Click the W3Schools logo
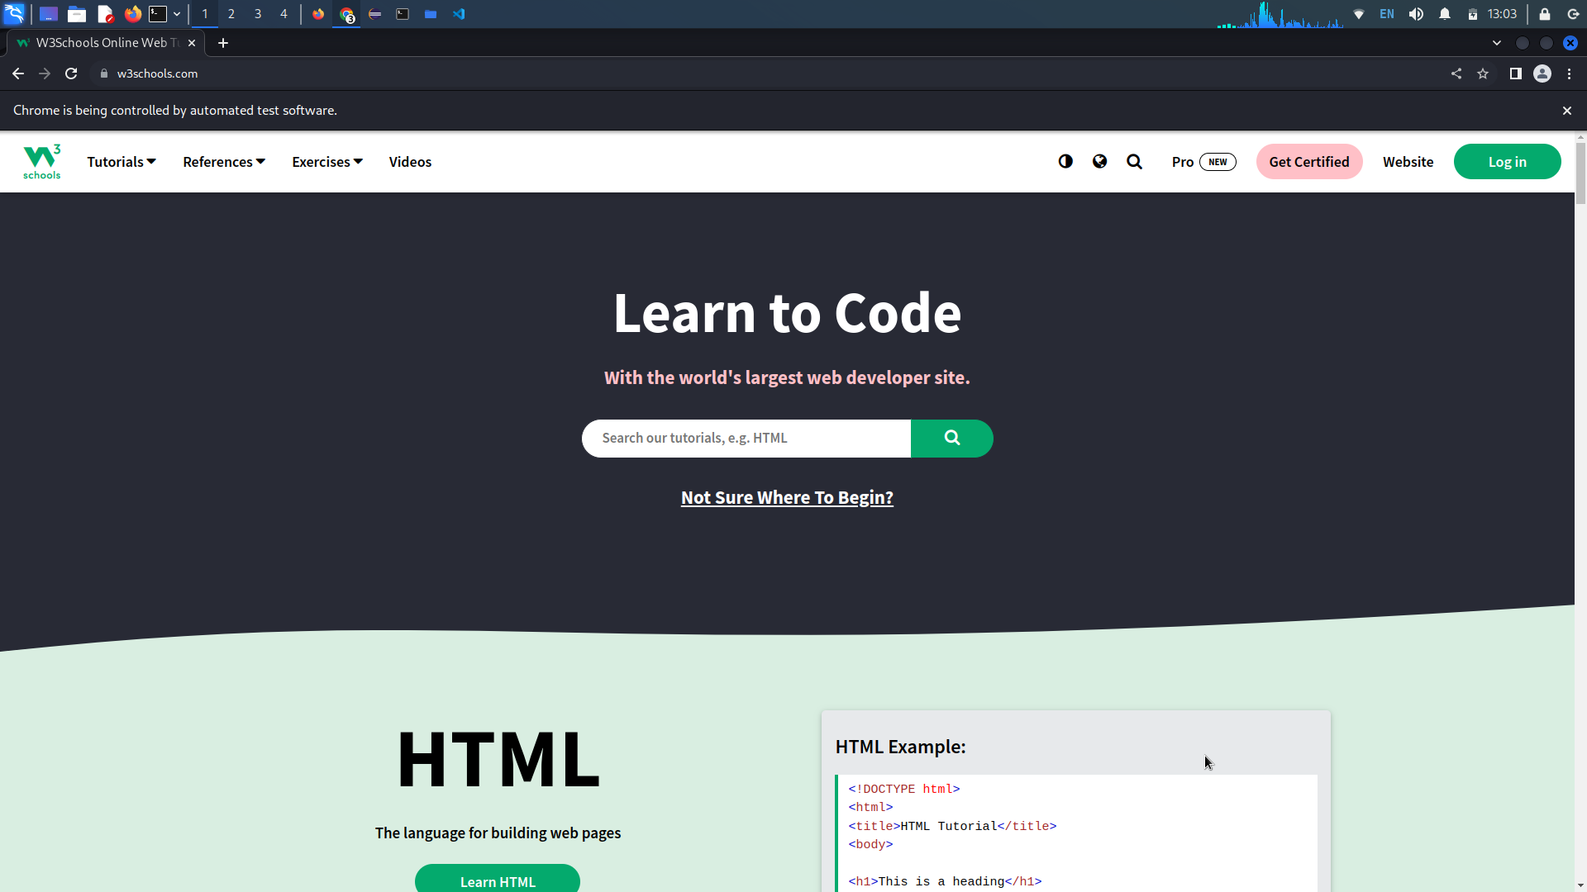 [x=42, y=162]
